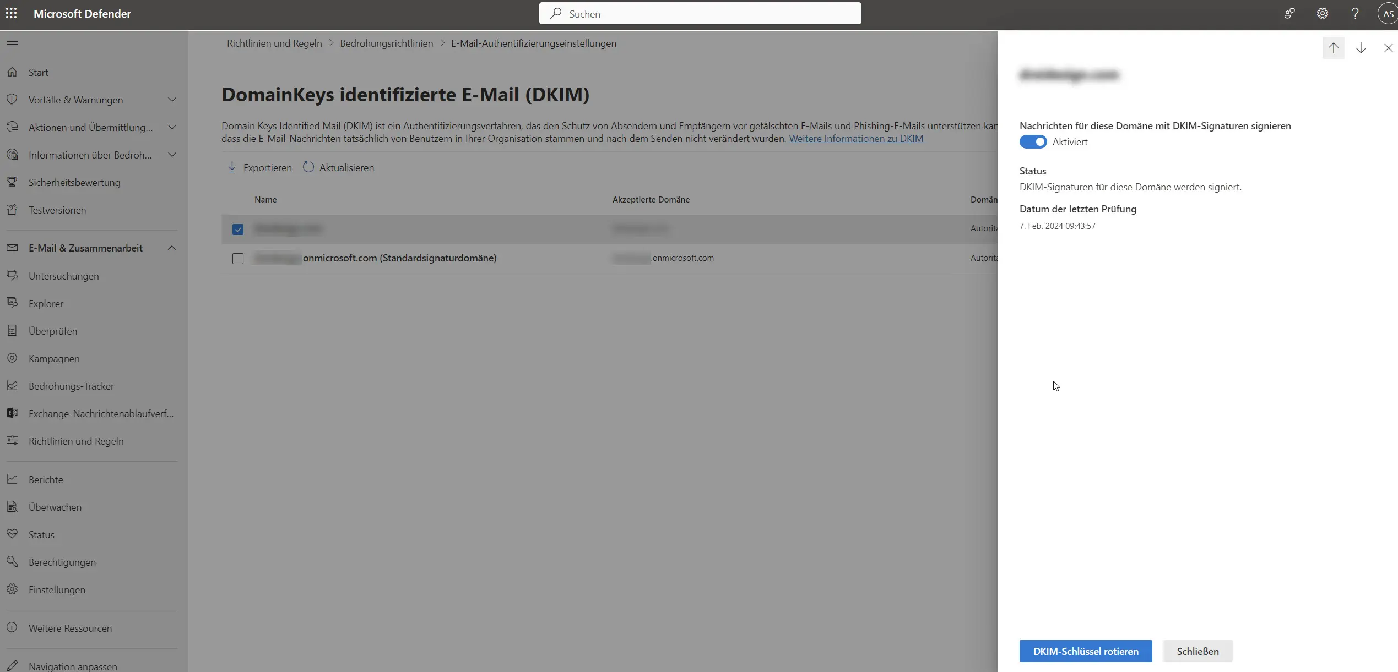Screen dimensions: 1398x672
Task: Go to E-Mail-Authentifizierungseinstellungen breadcrumb
Action: (534, 43)
